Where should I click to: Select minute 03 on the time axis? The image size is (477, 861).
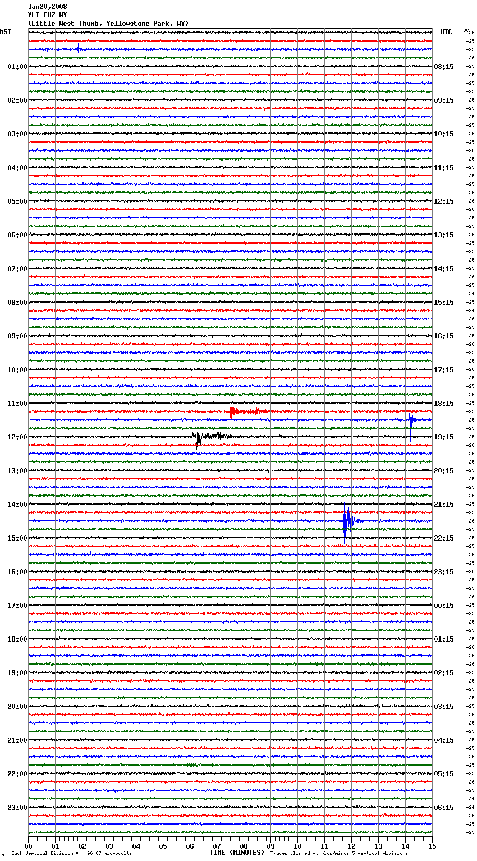click(x=109, y=846)
